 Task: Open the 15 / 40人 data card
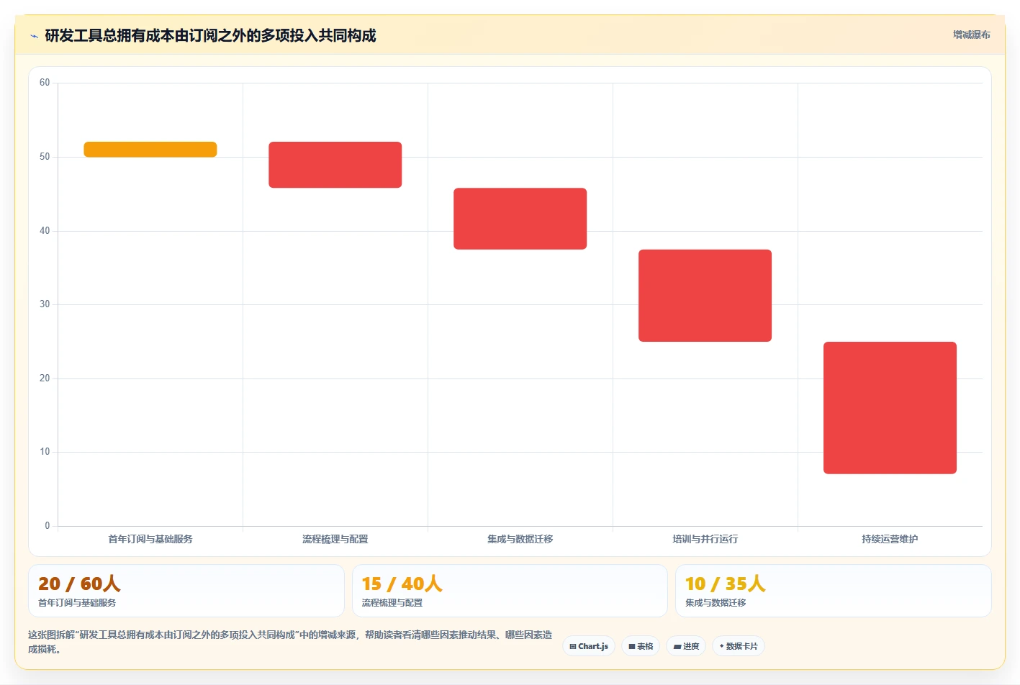pos(510,591)
